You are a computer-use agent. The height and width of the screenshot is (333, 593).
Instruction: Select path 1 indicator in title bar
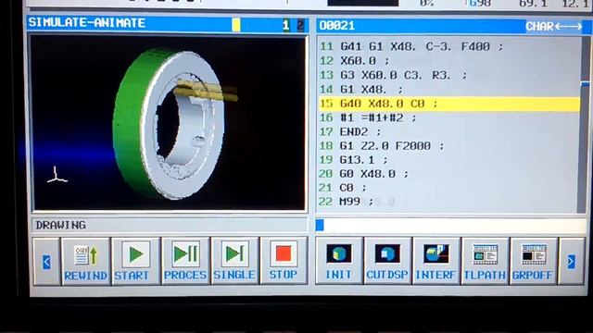(285, 25)
